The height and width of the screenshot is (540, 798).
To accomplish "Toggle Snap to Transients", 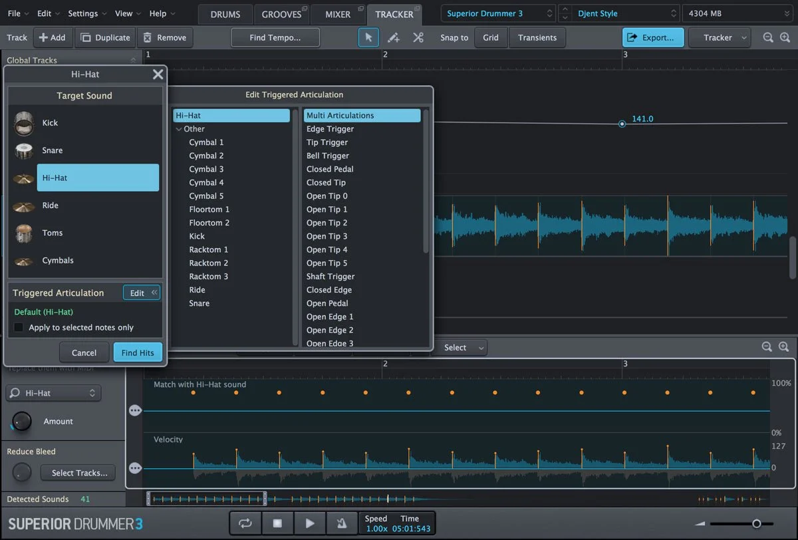I will 537,38.
